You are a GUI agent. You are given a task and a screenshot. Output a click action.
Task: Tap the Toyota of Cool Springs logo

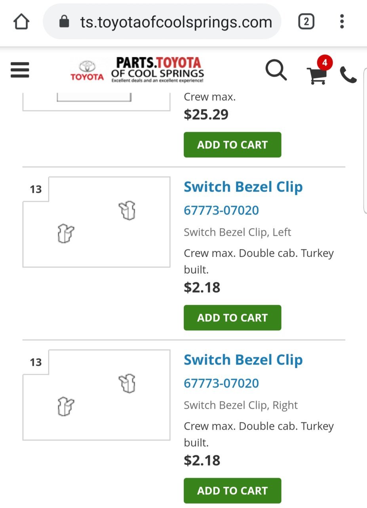(x=137, y=70)
